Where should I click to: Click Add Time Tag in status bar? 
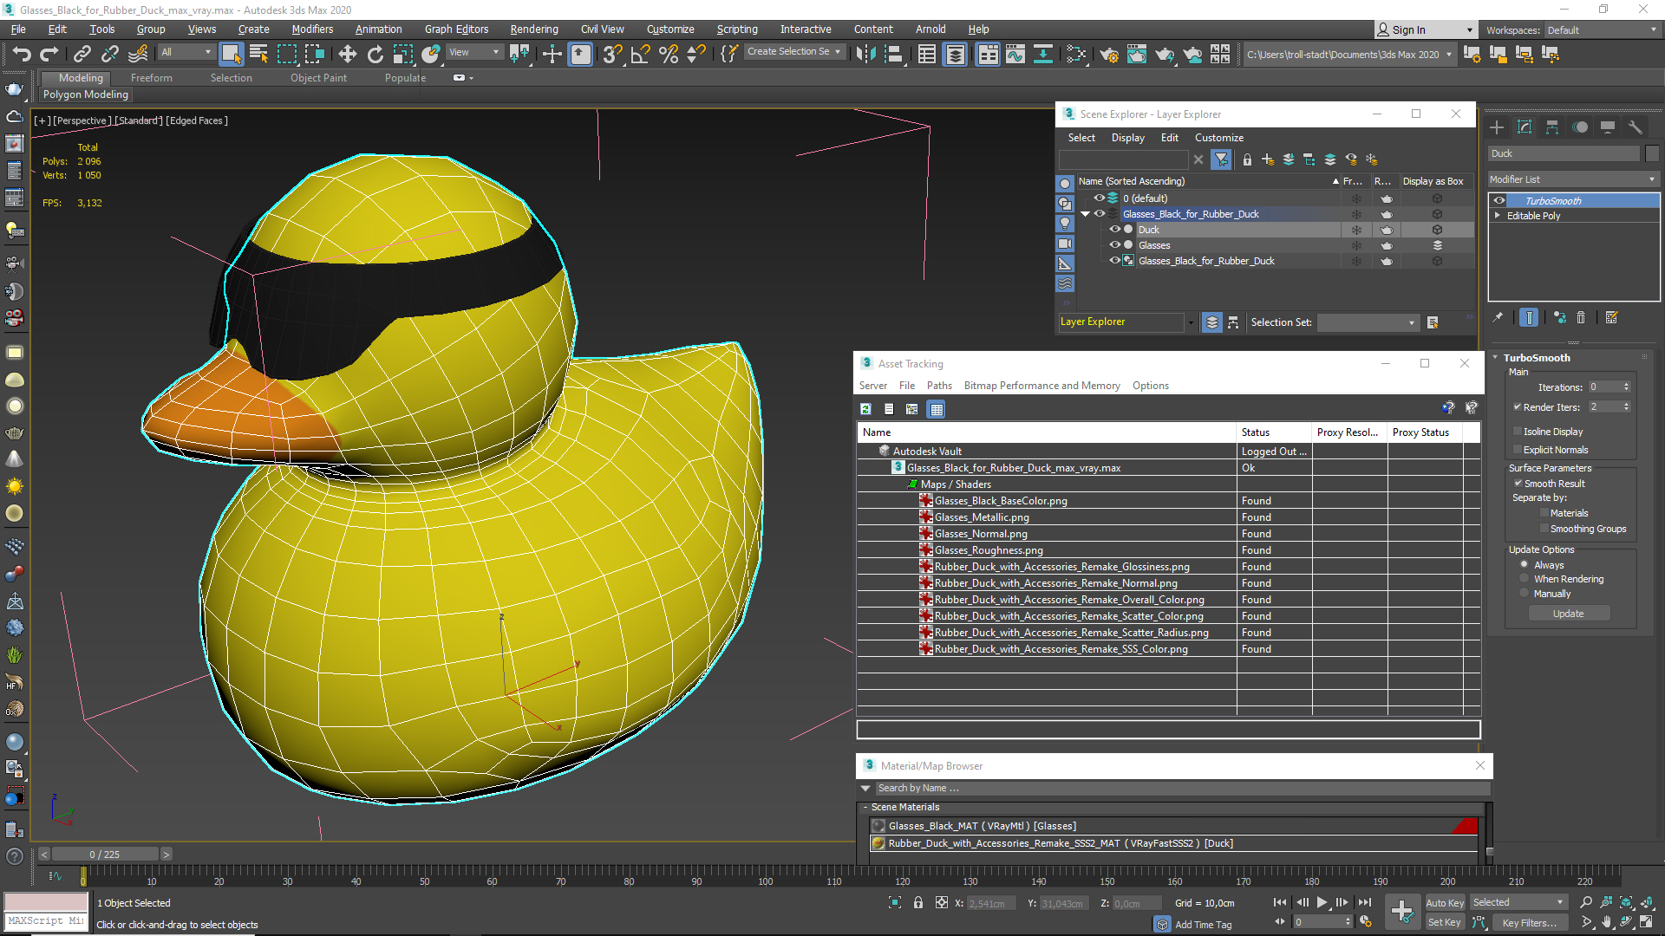point(1203,925)
